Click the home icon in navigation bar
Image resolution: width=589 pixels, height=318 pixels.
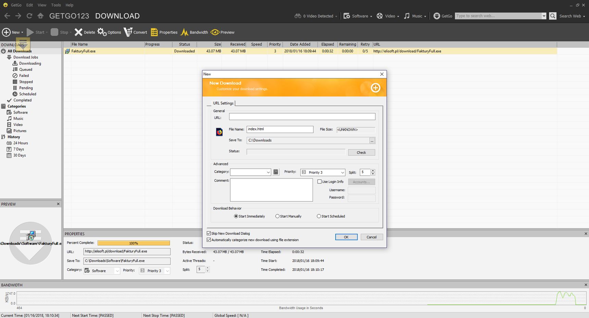point(40,16)
